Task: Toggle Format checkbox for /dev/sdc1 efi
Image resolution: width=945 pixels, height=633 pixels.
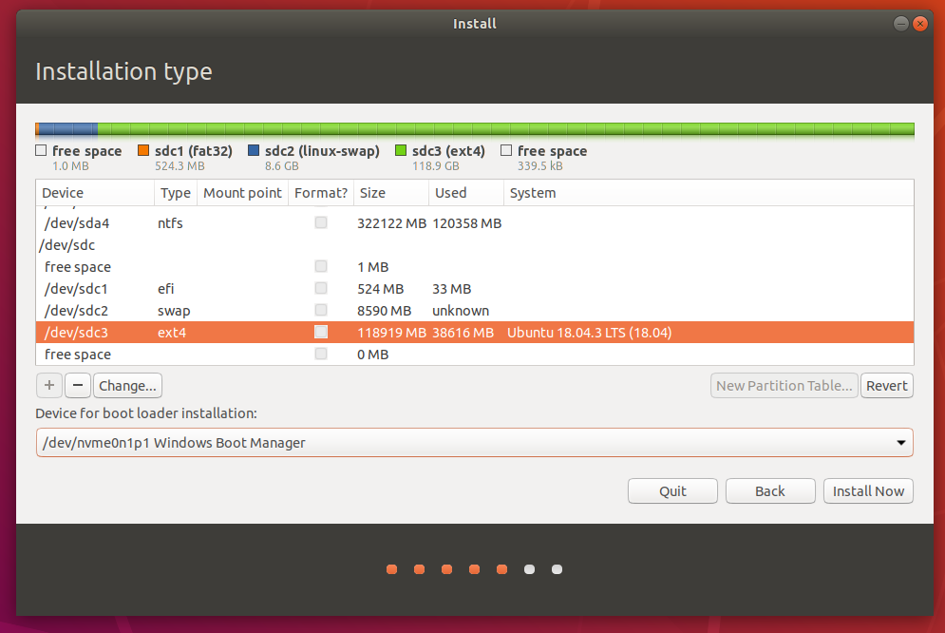Action: 321,289
